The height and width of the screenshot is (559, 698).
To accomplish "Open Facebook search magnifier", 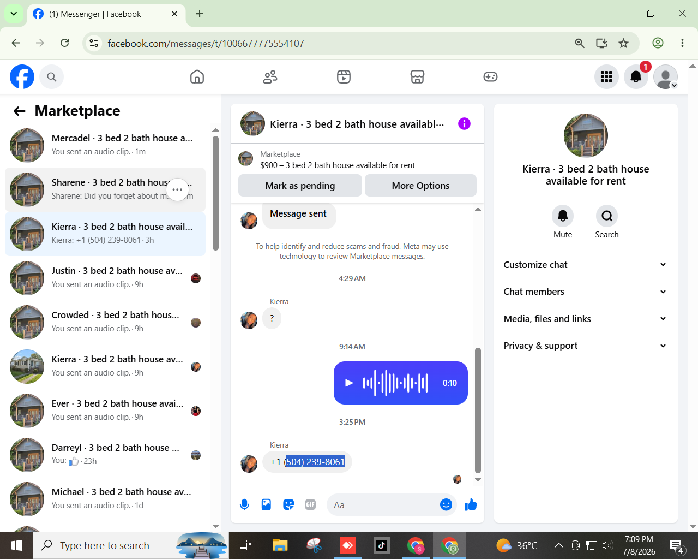I will pyautogui.click(x=52, y=77).
